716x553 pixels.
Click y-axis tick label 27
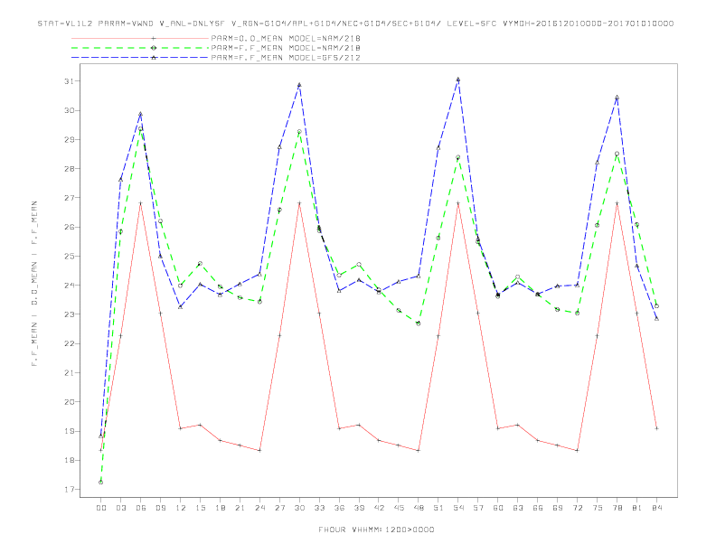tap(69, 198)
